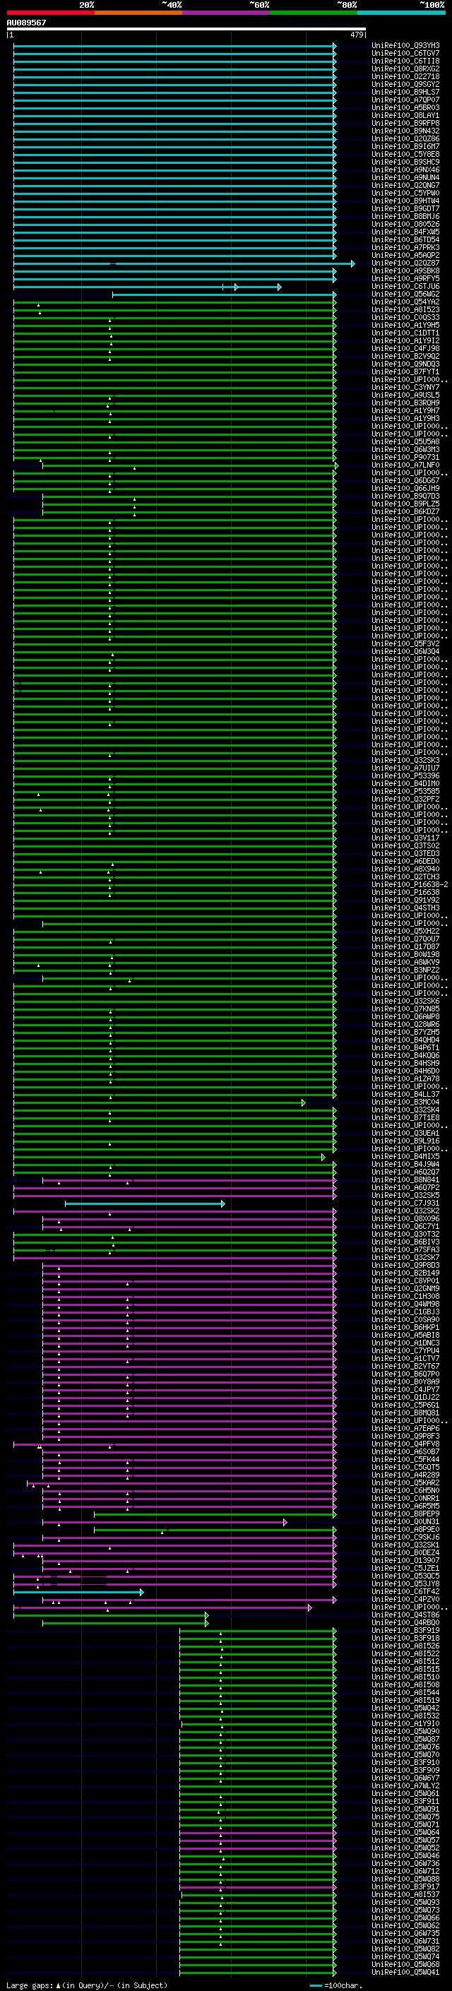Select hit label UniRef100_B9HTW4

[405, 201]
